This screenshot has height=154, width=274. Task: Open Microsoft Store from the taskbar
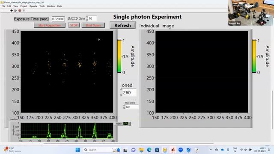coord(157,150)
